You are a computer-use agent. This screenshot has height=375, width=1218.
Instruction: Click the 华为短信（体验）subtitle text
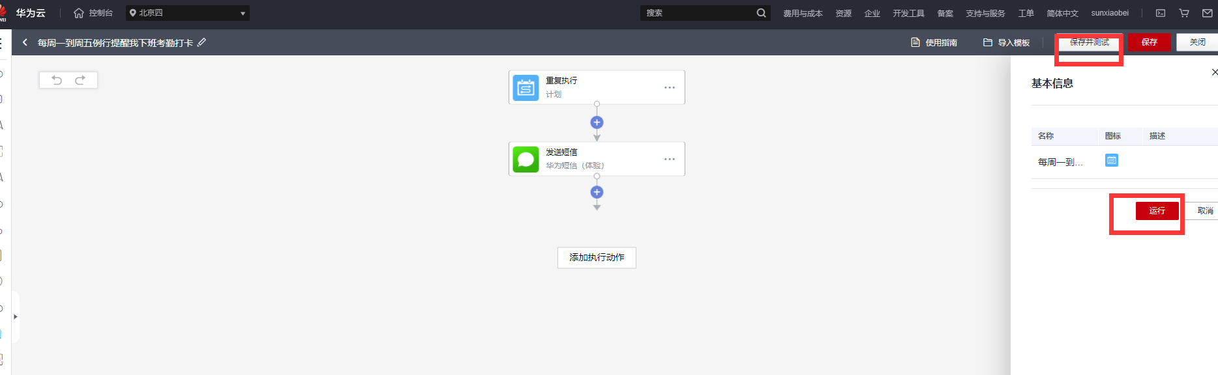575,165
